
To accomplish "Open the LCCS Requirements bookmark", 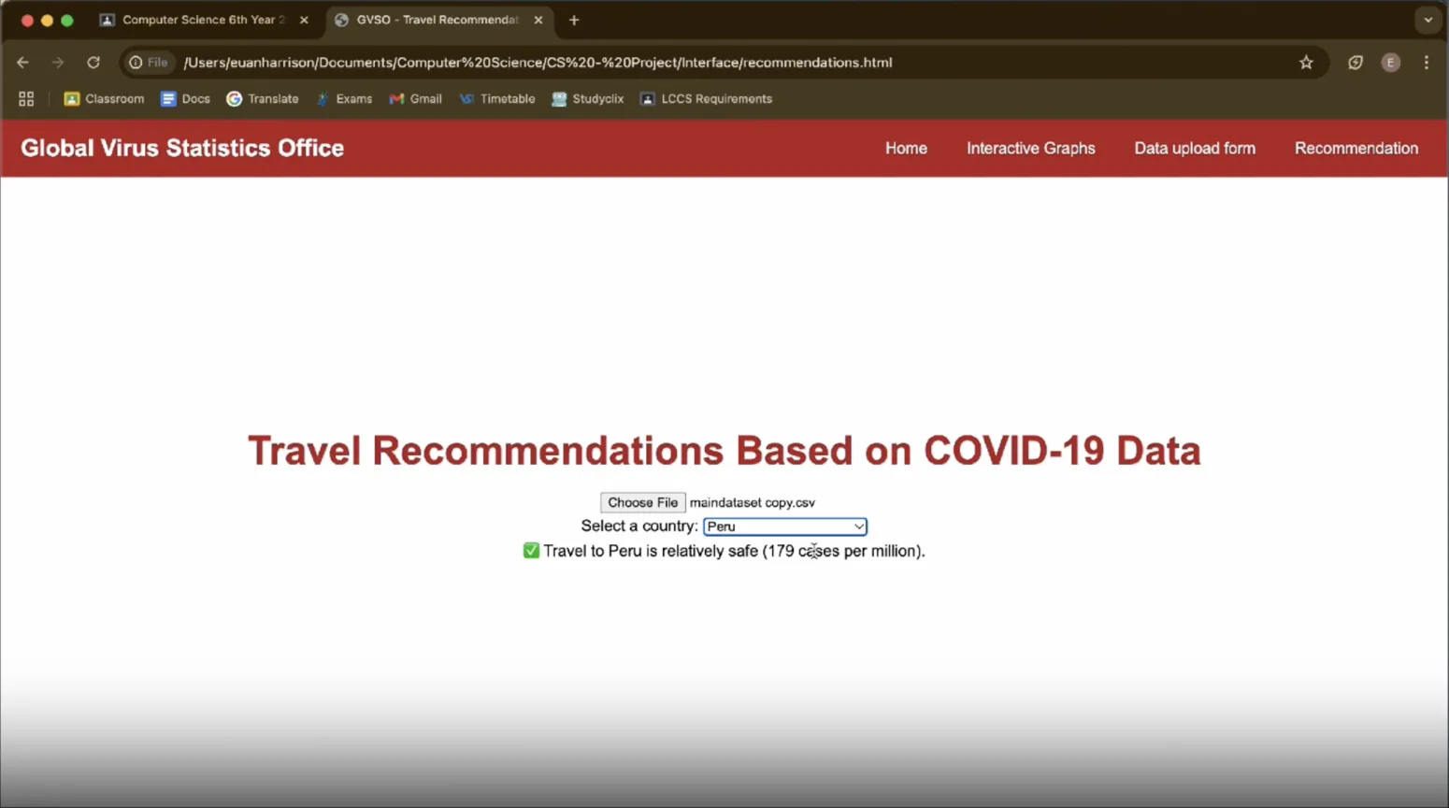I will 707,99.
